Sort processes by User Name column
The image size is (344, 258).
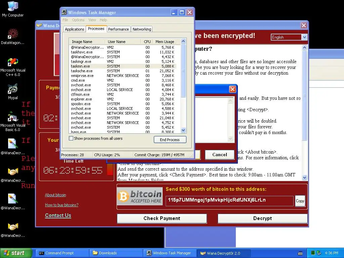point(123,42)
